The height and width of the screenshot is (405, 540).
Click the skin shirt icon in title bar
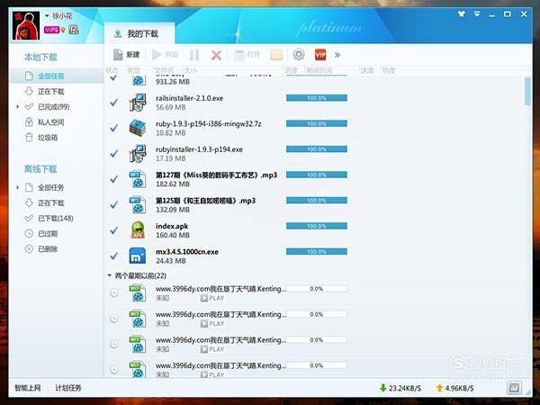[x=462, y=13]
